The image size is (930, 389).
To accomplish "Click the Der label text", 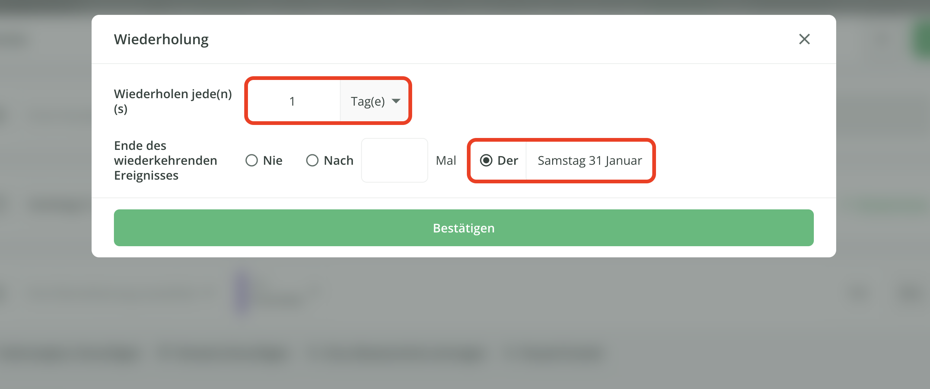I will (508, 160).
